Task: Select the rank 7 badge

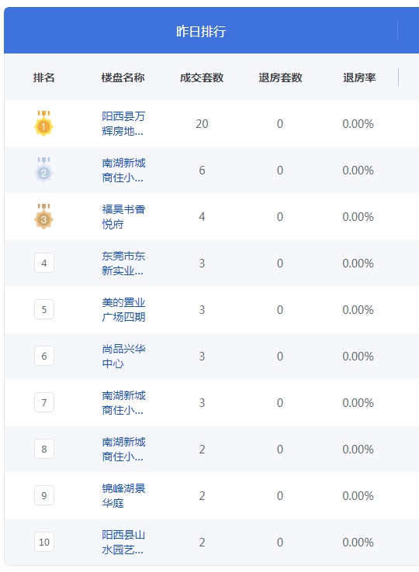Action: click(44, 402)
